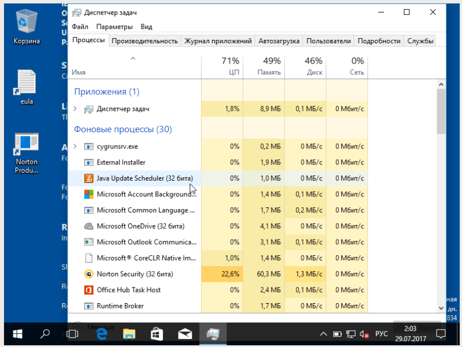Viewport: 462px width, 347px height.
Task: Switch to the Подробности tab
Action: (x=379, y=41)
